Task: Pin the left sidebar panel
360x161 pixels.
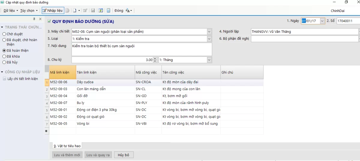Action: coord(34,19)
